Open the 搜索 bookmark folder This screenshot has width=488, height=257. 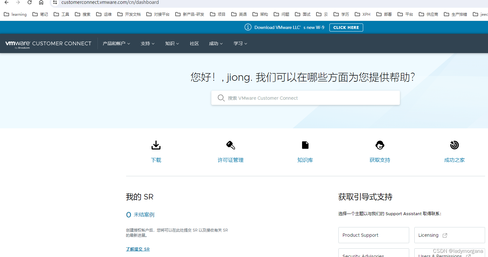[83, 14]
